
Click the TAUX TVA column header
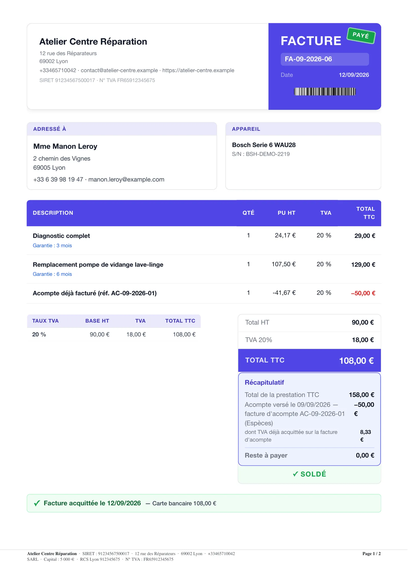[45, 321]
